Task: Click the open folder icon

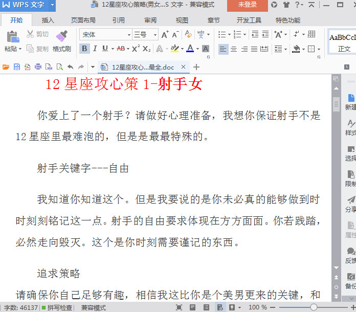Action: 6,67
